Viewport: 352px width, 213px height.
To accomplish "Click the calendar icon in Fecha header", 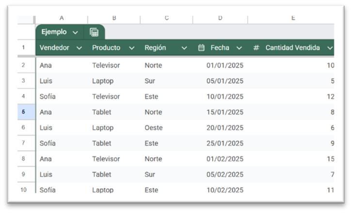I will pos(201,48).
